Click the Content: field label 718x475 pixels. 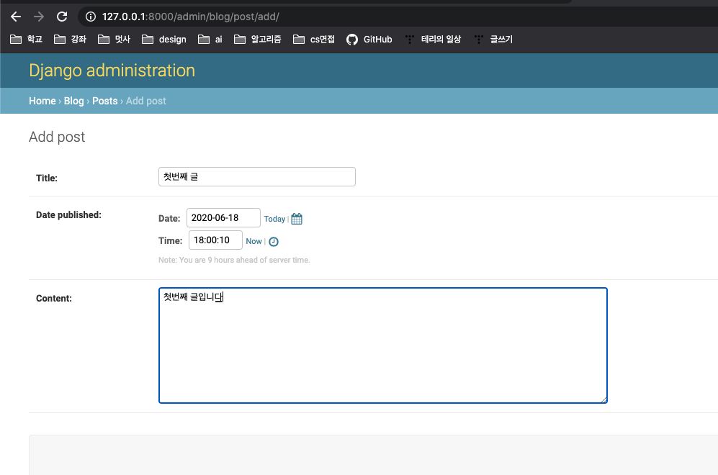[54, 299]
